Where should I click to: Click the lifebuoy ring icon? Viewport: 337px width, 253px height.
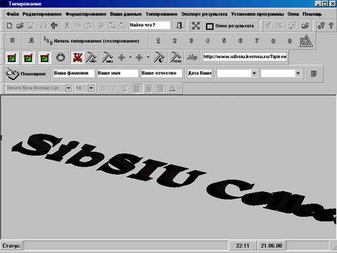61,57
